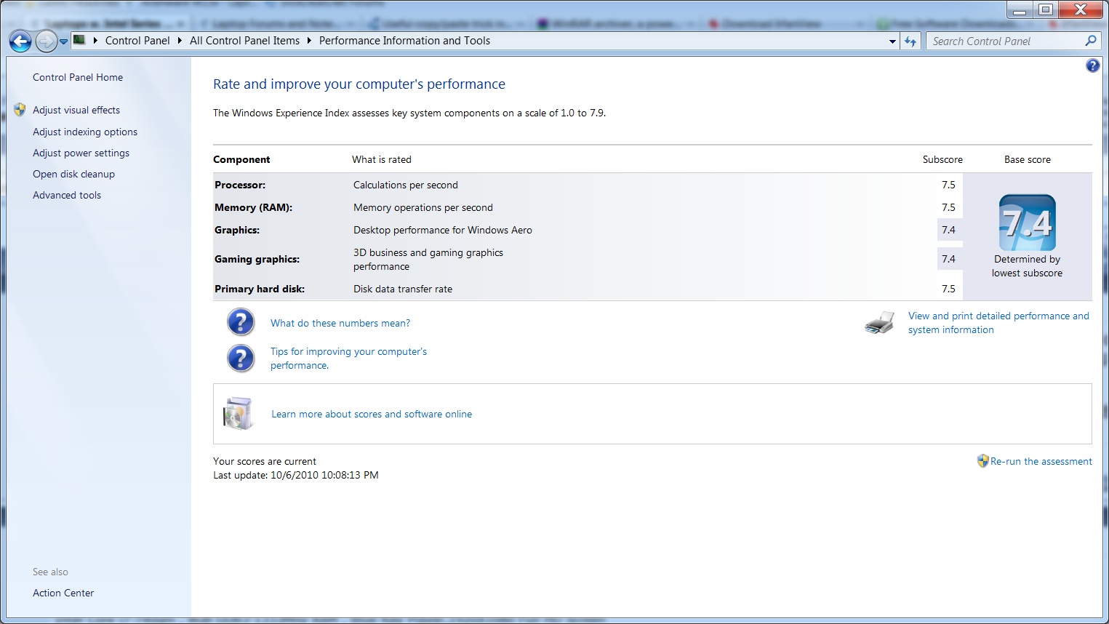Open Adjust visual effects

pyautogui.click(x=76, y=110)
